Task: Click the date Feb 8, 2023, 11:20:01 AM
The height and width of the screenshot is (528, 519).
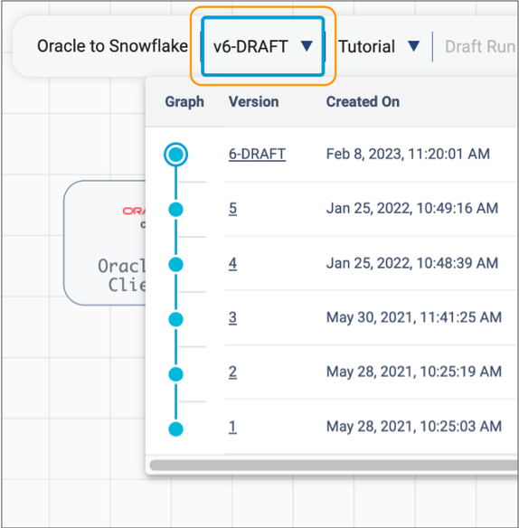Action: click(x=408, y=155)
